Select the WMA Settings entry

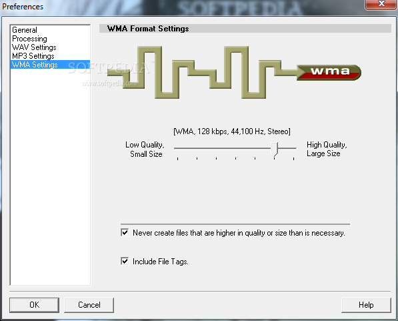tap(50, 65)
